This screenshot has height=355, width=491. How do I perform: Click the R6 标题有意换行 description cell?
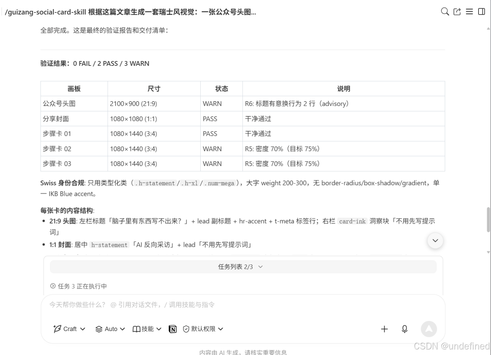[344, 104]
